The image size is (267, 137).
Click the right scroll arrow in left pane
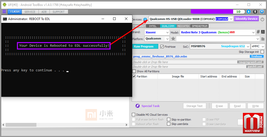pos(126,125)
